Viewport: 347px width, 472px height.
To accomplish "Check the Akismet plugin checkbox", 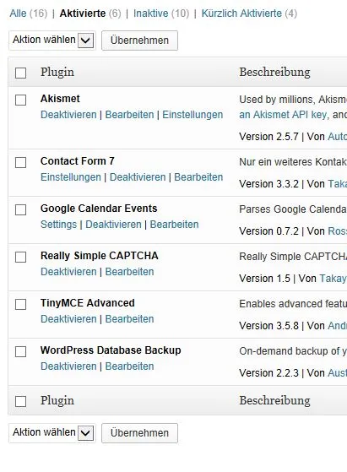I will point(21,100).
